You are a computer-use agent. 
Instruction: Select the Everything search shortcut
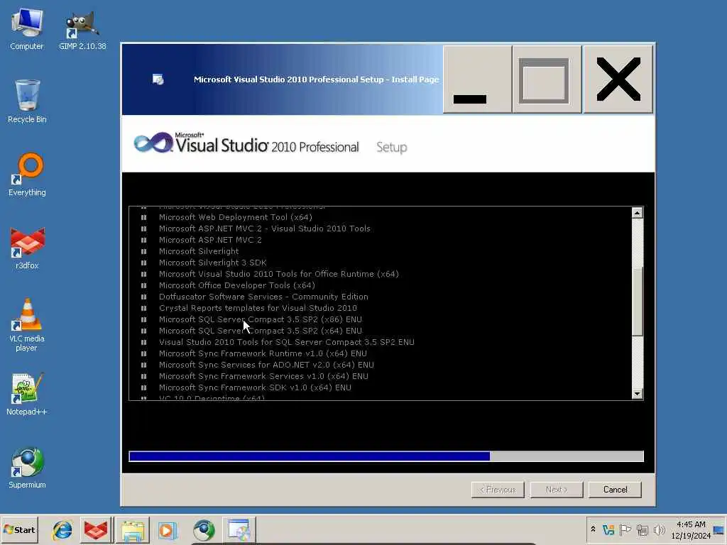click(x=27, y=175)
